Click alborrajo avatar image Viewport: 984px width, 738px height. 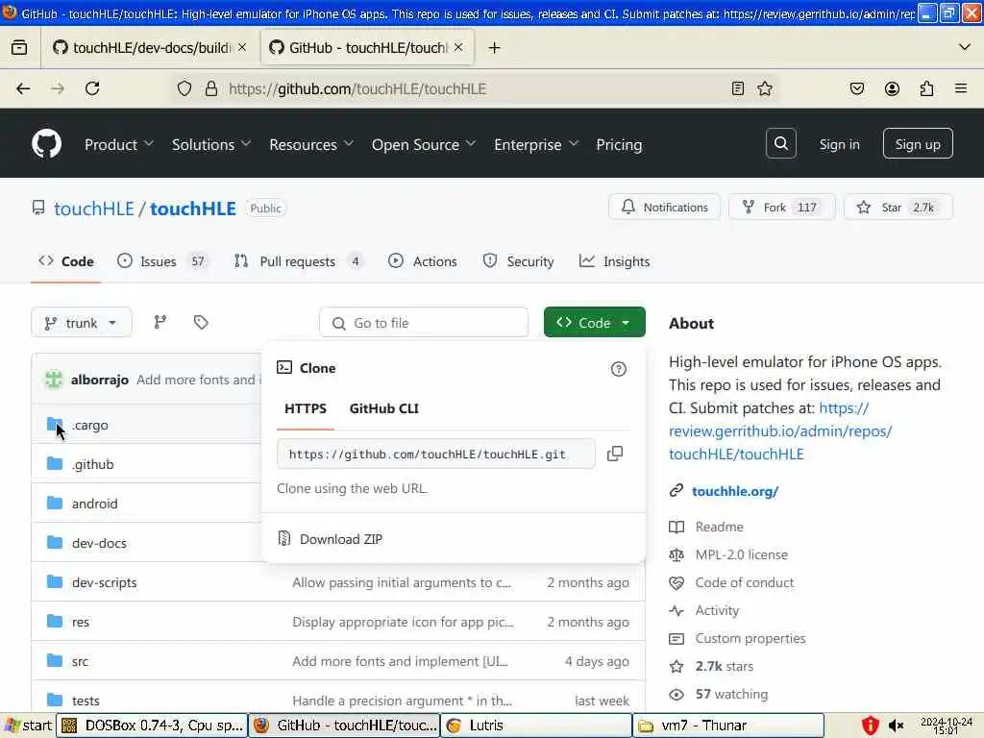coord(54,380)
